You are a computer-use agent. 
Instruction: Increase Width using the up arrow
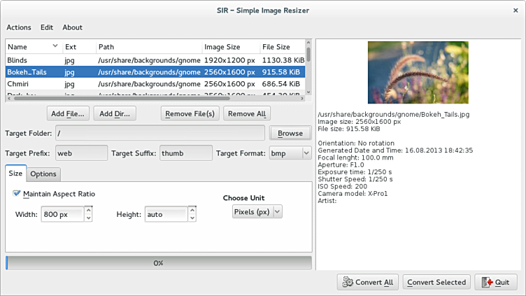point(88,210)
